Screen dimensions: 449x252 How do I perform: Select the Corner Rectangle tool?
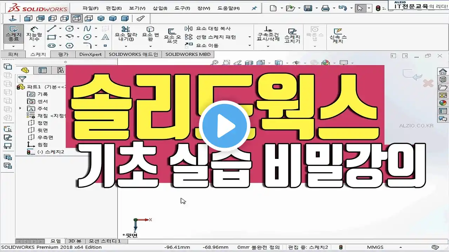coord(52,37)
